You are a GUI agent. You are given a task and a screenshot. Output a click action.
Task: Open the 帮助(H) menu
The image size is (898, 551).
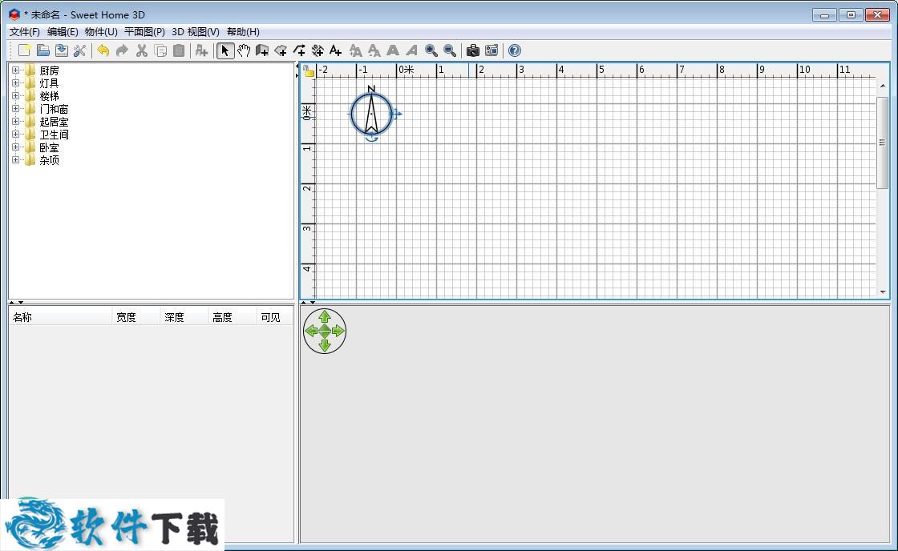pos(243,32)
